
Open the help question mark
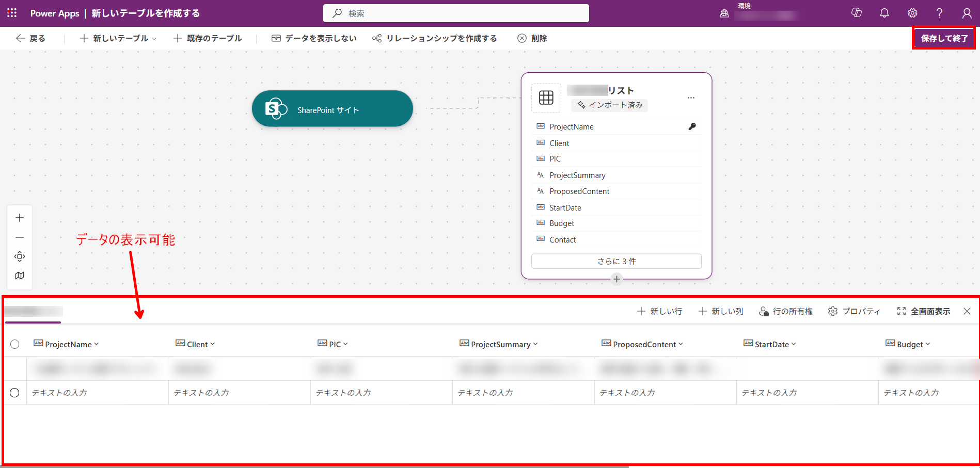pos(940,13)
